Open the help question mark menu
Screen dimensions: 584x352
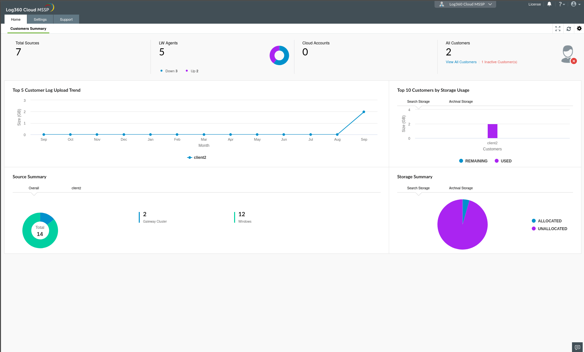561,4
